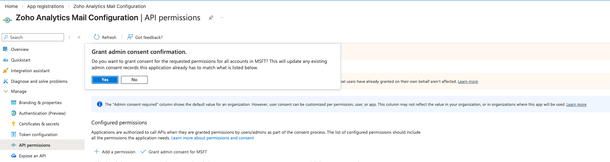The height and width of the screenshot is (162, 610).
Task: Decline consent by clicking No
Action: tap(134, 80)
